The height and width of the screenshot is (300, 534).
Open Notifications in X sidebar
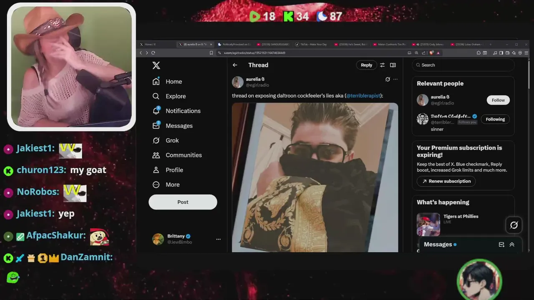pos(176,111)
